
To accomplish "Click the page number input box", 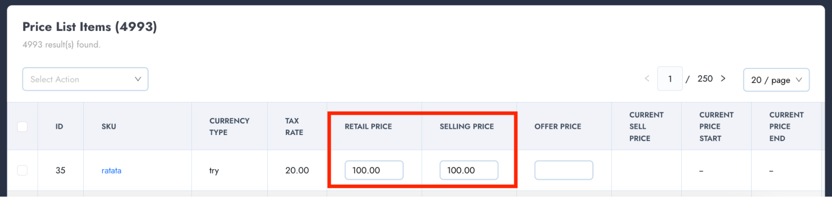I will click(x=670, y=79).
